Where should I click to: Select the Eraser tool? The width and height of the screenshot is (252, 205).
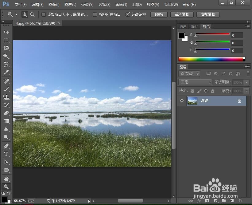point(6,113)
